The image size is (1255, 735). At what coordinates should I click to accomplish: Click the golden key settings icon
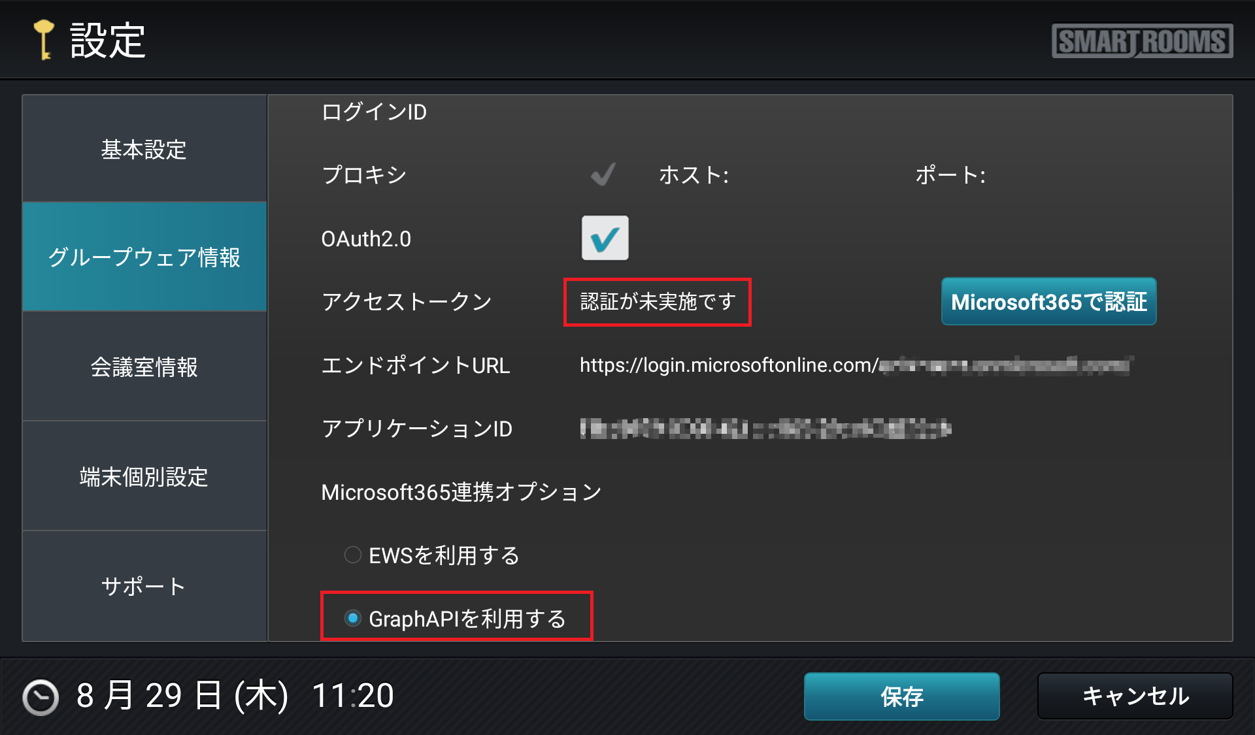coord(44,40)
